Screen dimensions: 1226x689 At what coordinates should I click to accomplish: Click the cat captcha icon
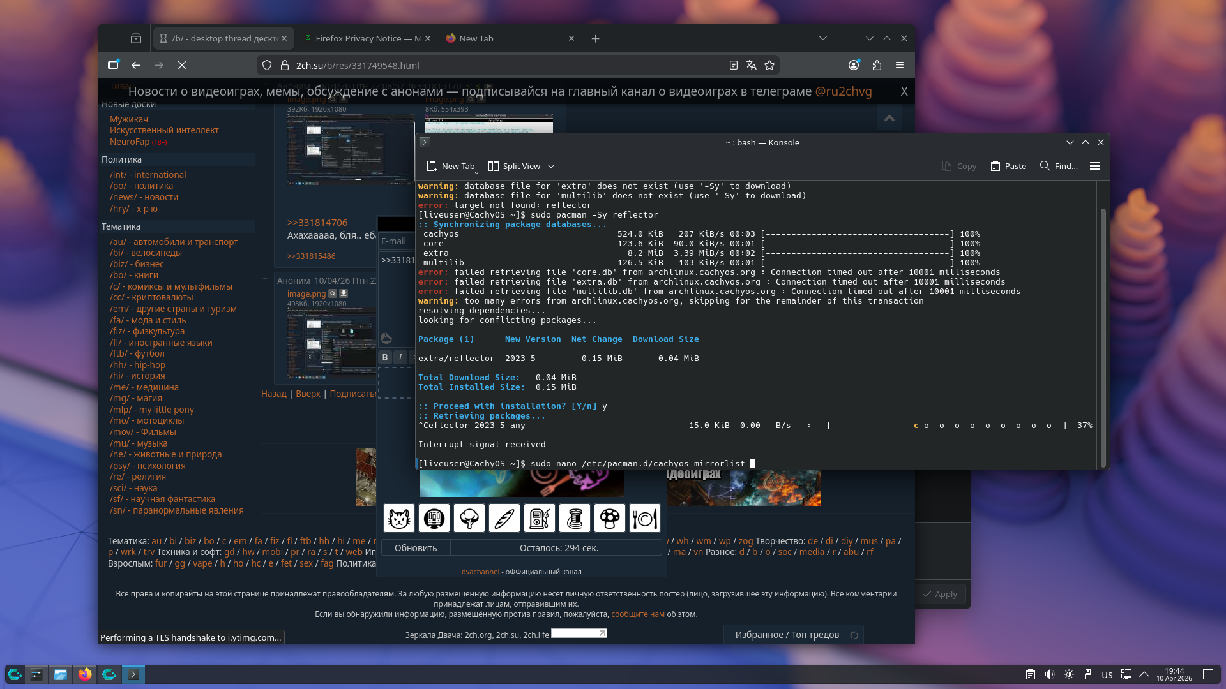[399, 518]
